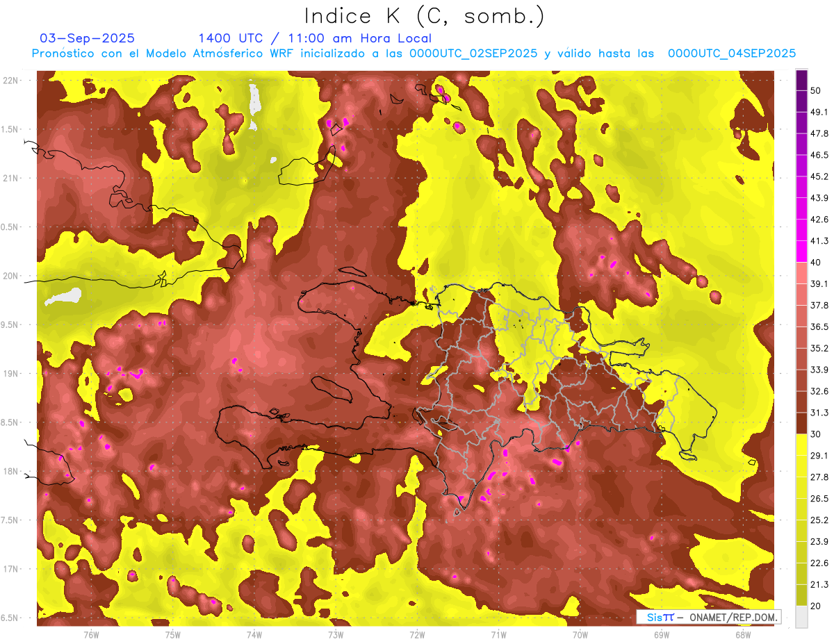The height and width of the screenshot is (644, 834).
Task: Click the colorbar value 23.9
Action: click(819, 541)
